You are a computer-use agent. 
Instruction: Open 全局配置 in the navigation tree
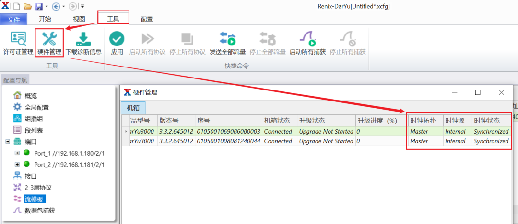coord(36,107)
